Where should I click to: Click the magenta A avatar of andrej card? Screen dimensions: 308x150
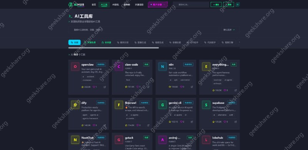162,140
